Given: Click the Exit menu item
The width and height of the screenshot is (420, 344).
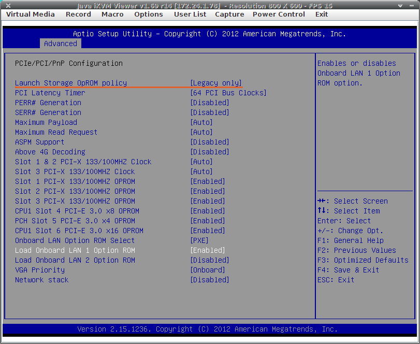Looking at the screenshot, I should (x=322, y=14).
